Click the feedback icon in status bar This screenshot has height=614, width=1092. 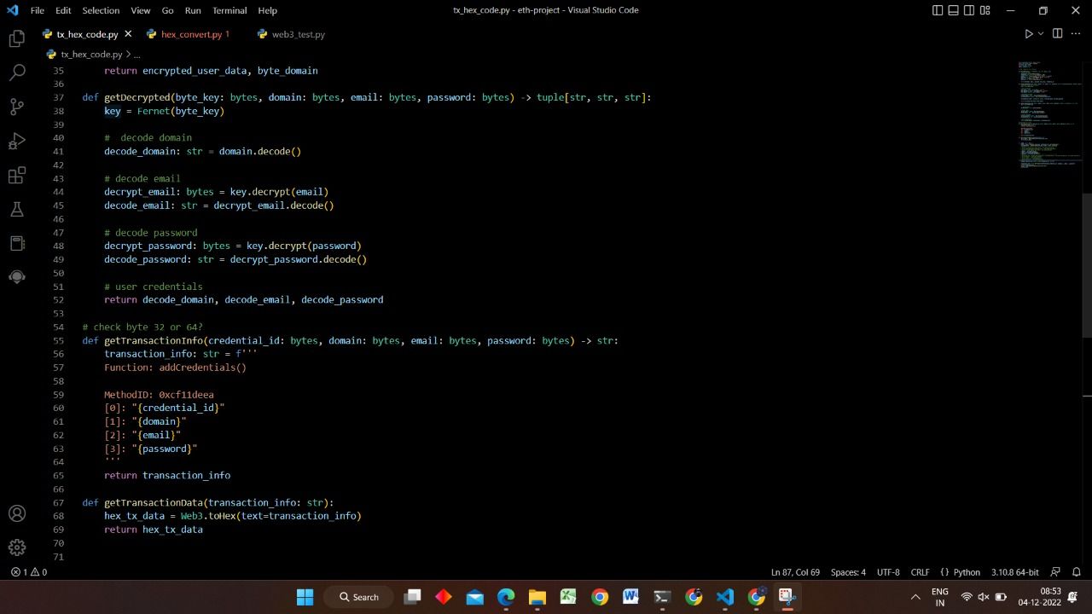point(1055,572)
